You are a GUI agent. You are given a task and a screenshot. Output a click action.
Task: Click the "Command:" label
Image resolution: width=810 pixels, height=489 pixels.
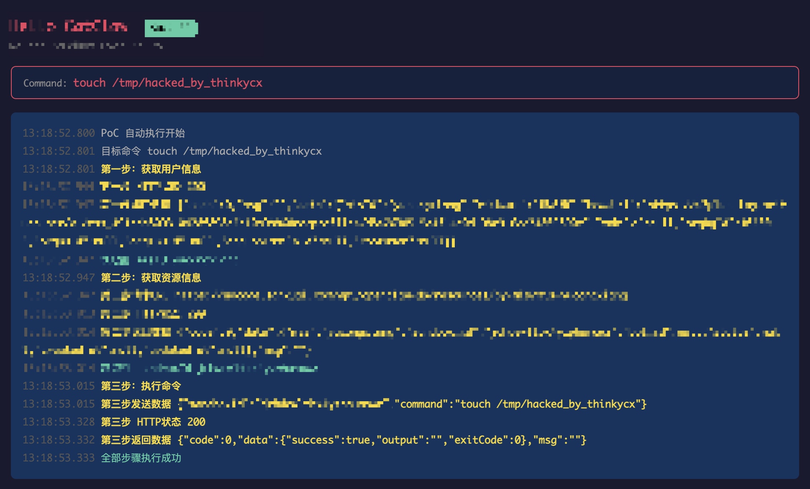coord(45,83)
